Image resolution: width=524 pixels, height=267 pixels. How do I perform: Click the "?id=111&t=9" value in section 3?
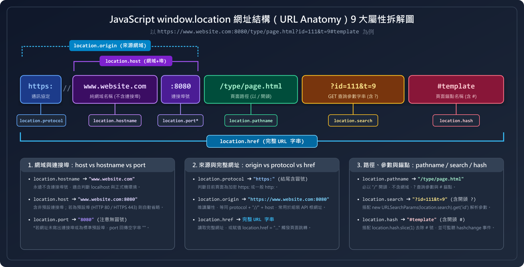pos(430,199)
